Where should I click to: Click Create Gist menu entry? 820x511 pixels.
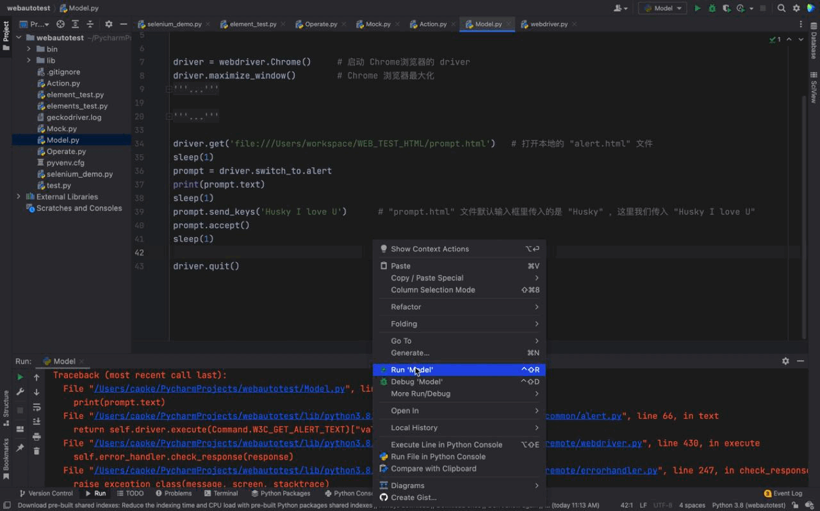click(x=459, y=498)
